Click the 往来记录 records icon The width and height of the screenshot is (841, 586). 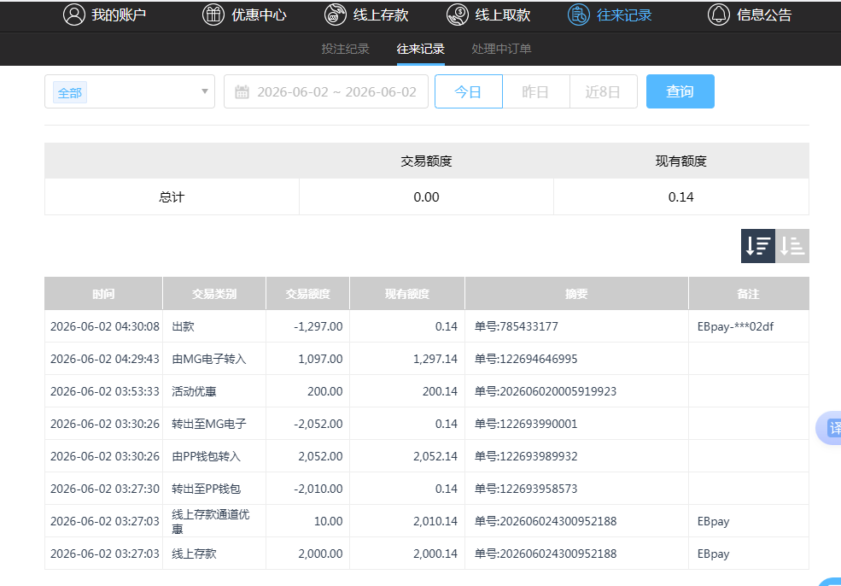tap(579, 15)
